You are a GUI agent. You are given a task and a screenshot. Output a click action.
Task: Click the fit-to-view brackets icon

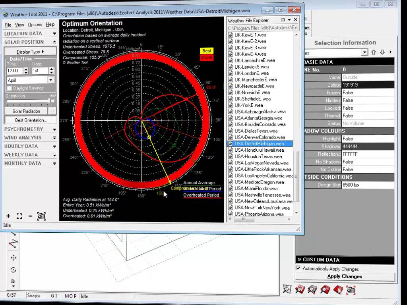point(19,216)
